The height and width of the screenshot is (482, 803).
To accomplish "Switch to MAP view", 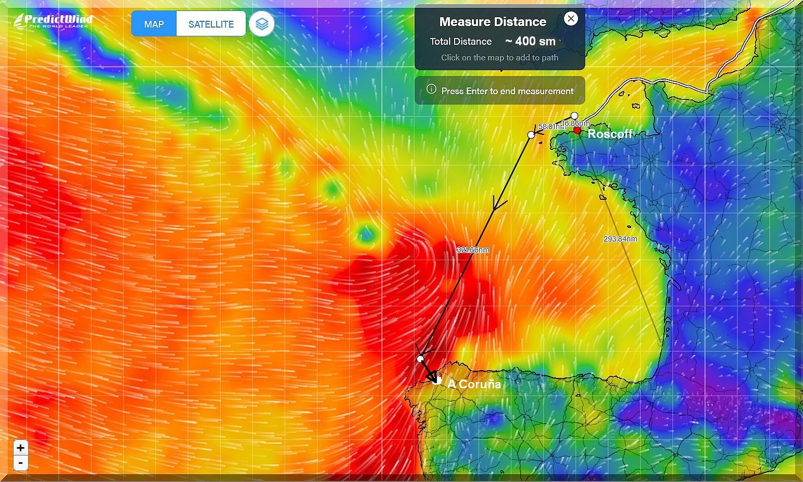I will 154,24.
